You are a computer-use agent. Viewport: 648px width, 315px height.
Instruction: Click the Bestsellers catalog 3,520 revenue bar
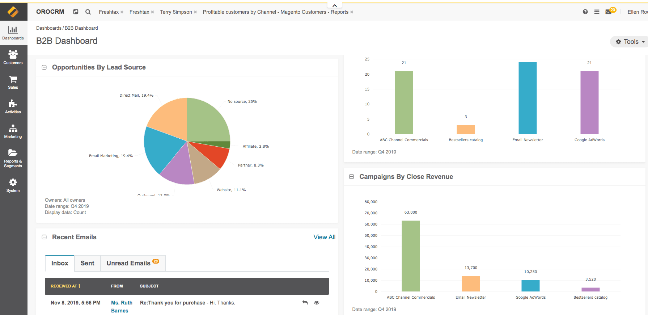point(590,290)
